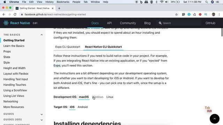Click the page vertical scrollbar thumb

tap(222, 32)
